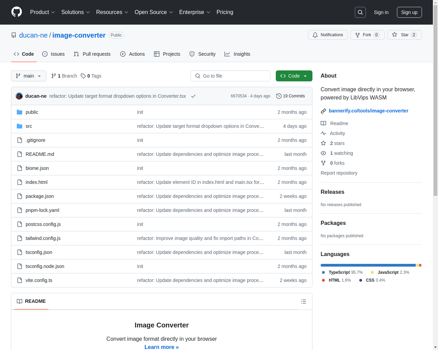Click the Activity pulse icon
This screenshot has height=350, width=438.
coord(323,133)
